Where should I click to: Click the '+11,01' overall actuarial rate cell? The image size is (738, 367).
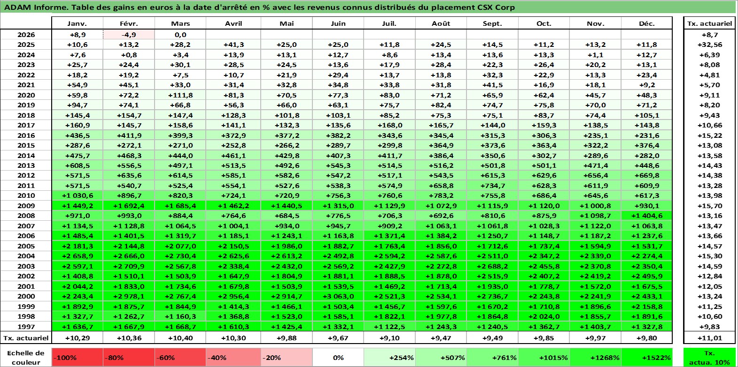710,338
